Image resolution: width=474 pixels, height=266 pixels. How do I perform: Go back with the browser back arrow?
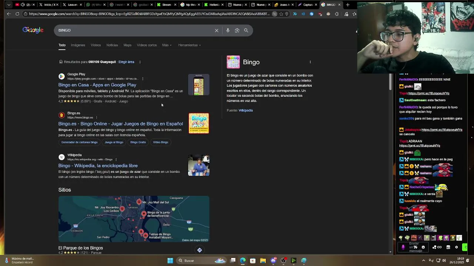pos(9,14)
